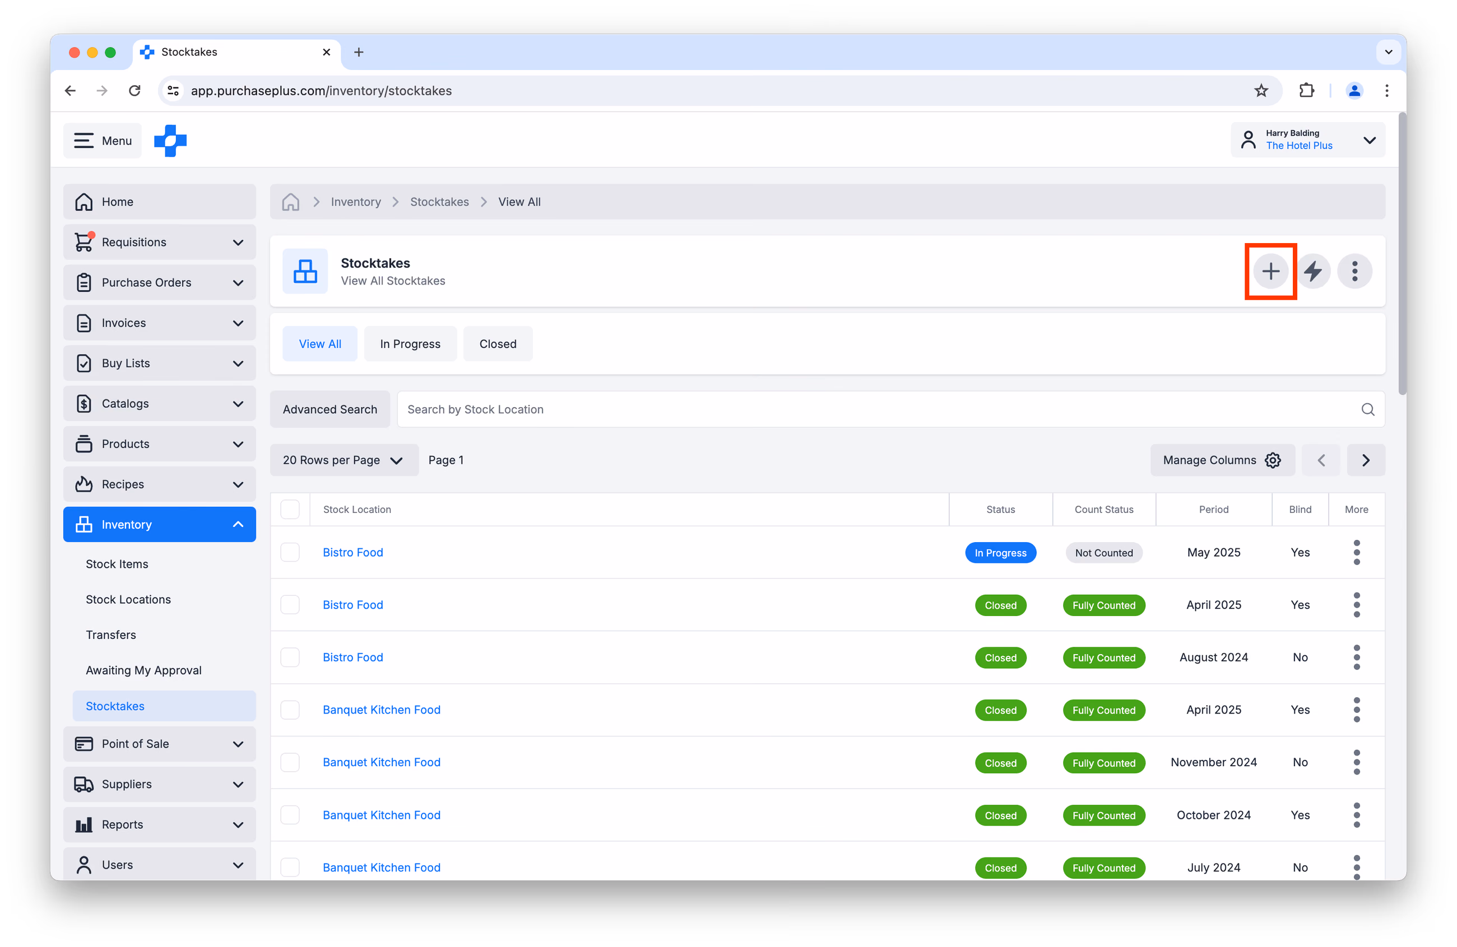Open the Bistro Food May 2025 stocktake link

tap(352, 552)
